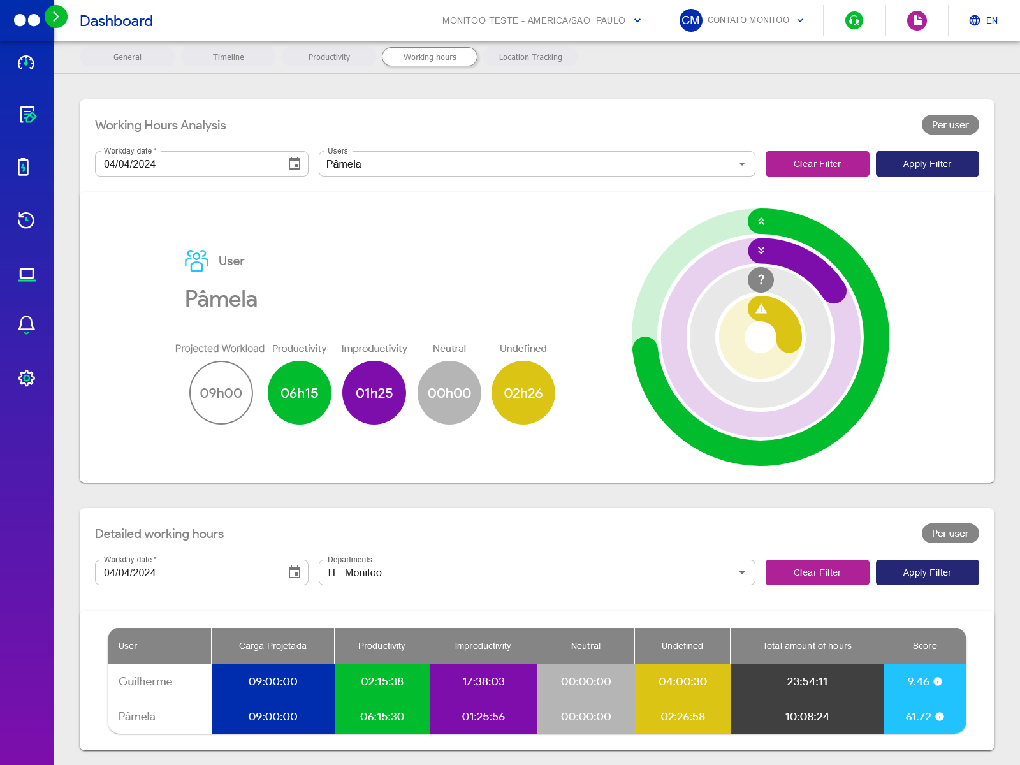This screenshot has width=1020, height=765.
Task: Toggle the Per user switch in Working Hours Analysis
Action: pos(950,124)
